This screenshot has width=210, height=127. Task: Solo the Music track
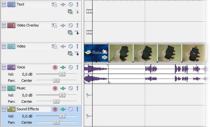click(x=77, y=88)
